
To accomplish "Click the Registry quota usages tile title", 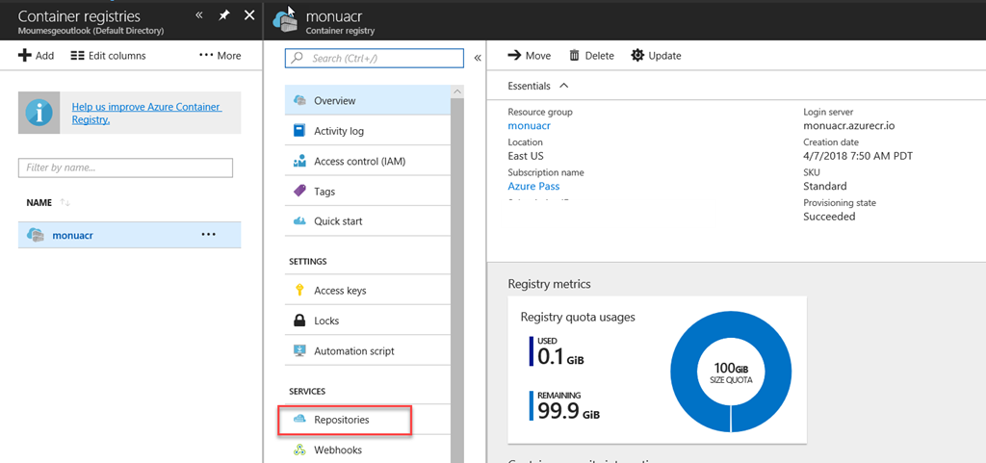I will [x=578, y=317].
